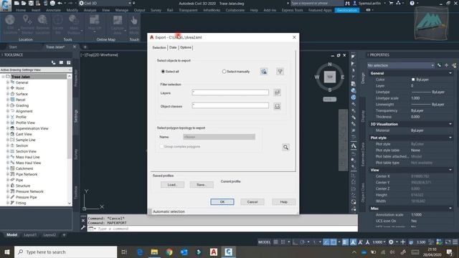Screen dimensions: 459x258
Task: Select Sample Line in Toolspace tree
Action: point(26,140)
